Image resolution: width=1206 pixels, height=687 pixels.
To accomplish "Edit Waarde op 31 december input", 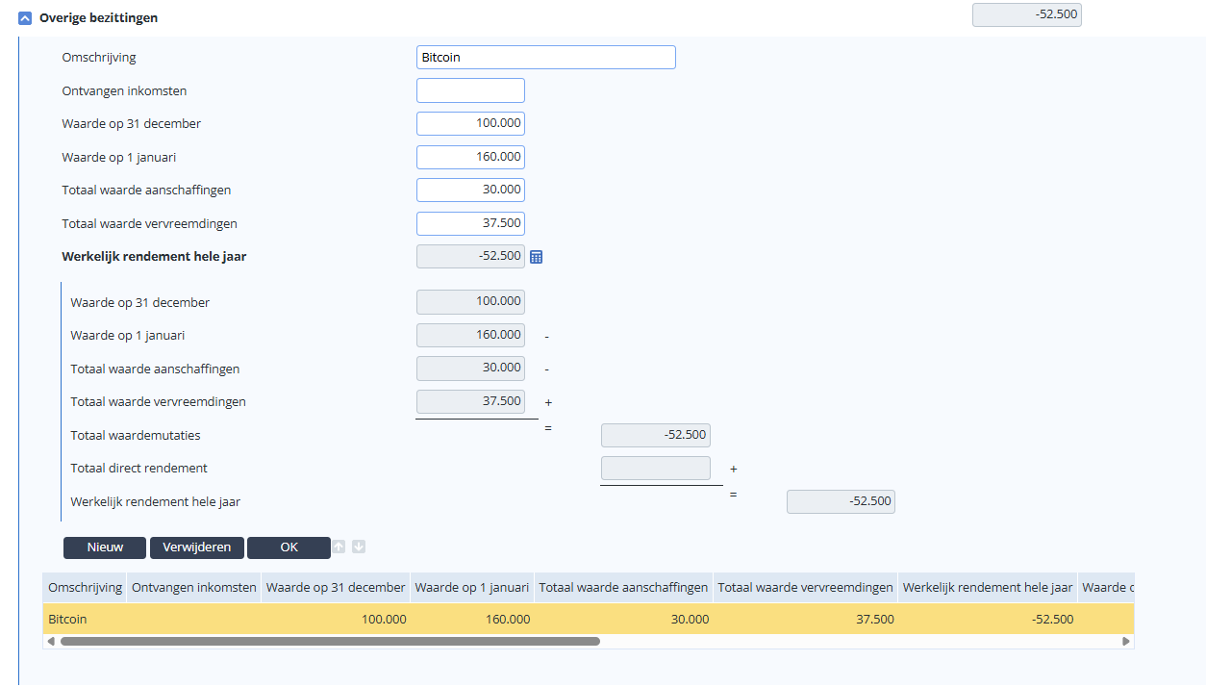I will pos(470,124).
